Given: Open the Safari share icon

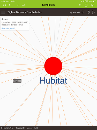Looking at the screenshot, I should pos(86,5).
